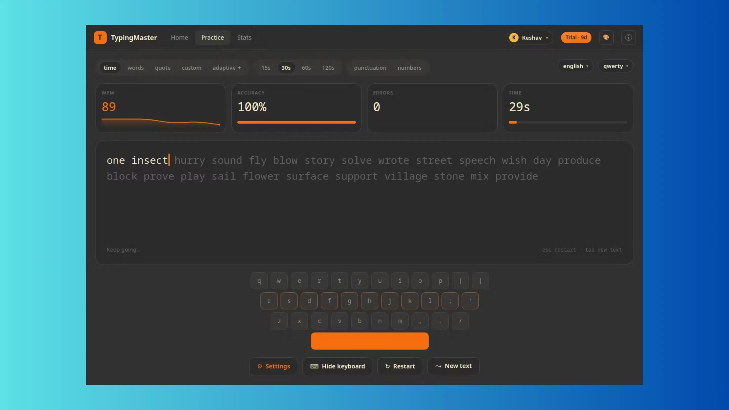
Task: Click the 29s time value
Action: point(519,107)
